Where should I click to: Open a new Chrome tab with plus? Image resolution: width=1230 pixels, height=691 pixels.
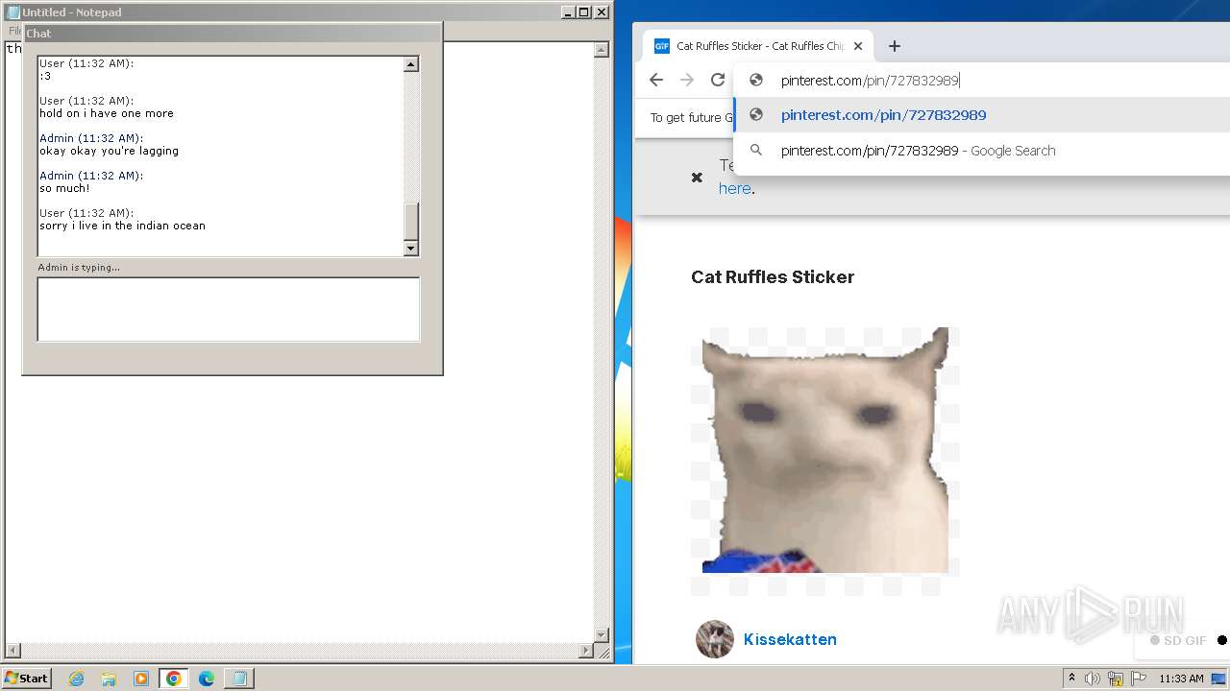coord(895,46)
